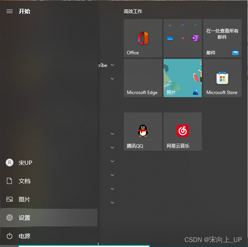Launch OneNote from the Office group tile
248x247 pixels.
coord(195,38)
